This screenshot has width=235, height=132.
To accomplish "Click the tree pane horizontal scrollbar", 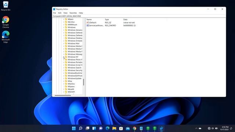I will [x=63, y=95].
